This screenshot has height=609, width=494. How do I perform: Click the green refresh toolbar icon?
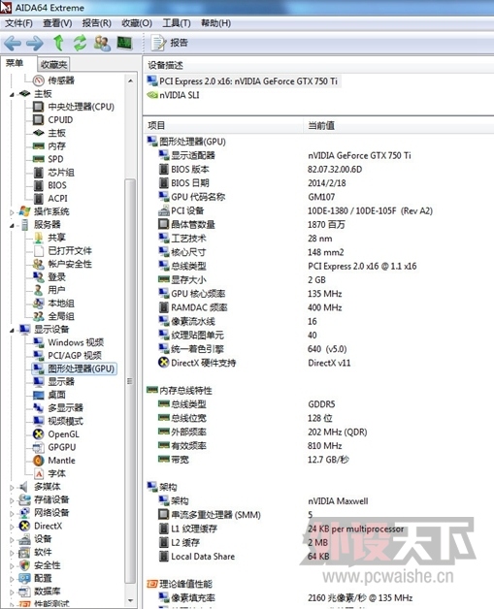tap(80, 43)
